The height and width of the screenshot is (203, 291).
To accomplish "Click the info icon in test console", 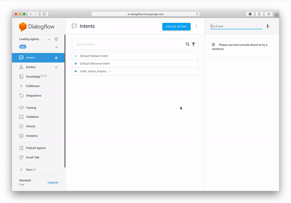I will [213, 45].
